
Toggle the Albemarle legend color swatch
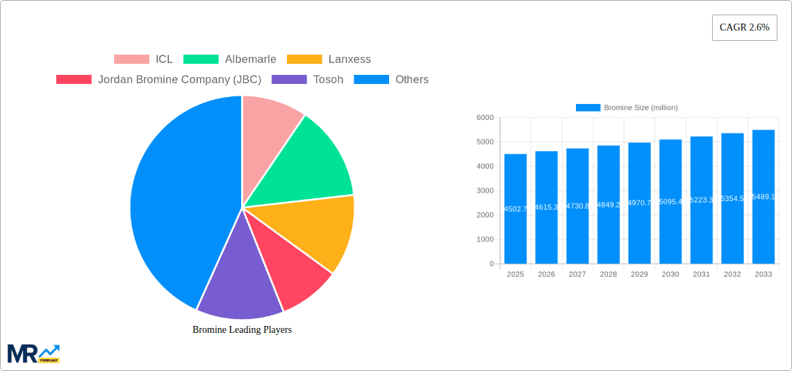tap(201, 59)
